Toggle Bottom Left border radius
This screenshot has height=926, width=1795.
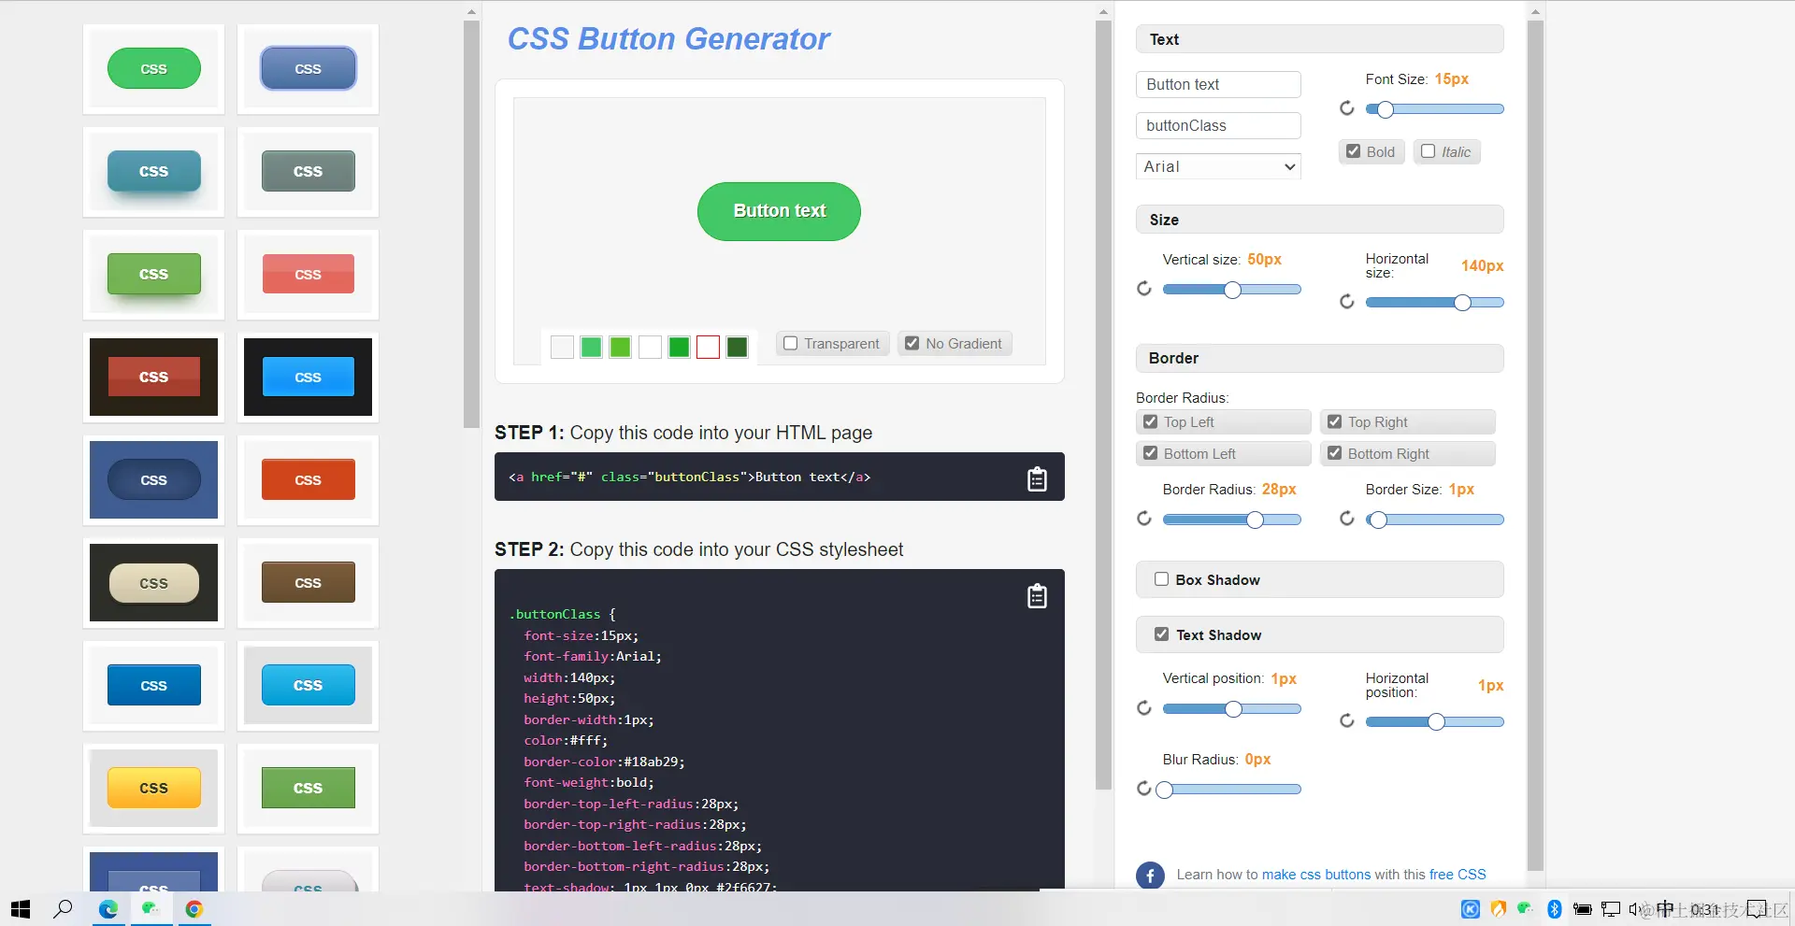(x=1150, y=453)
